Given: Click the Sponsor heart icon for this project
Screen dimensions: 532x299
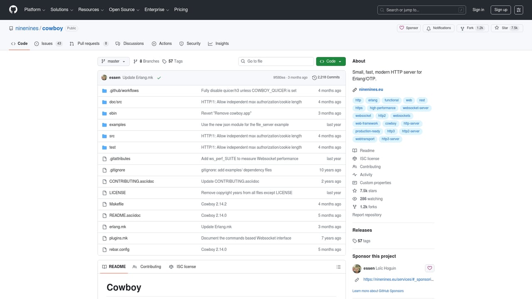Looking at the screenshot, I should tap(429, 268).
